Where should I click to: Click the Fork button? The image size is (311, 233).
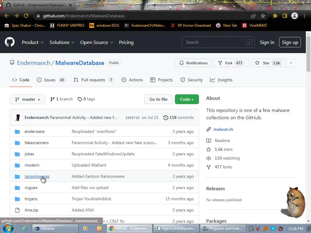[231, 63]
